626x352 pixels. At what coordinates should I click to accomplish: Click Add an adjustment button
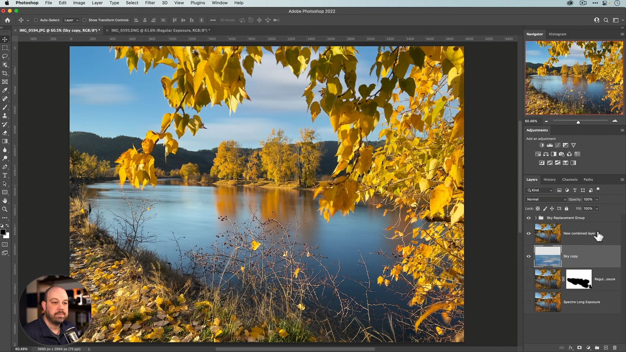pos(541,138)
